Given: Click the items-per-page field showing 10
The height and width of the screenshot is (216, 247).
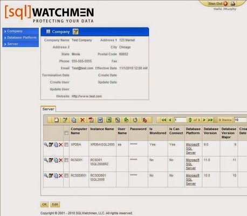Looking at the screenshot, I should pyautogui.click(x=240, y=120).
